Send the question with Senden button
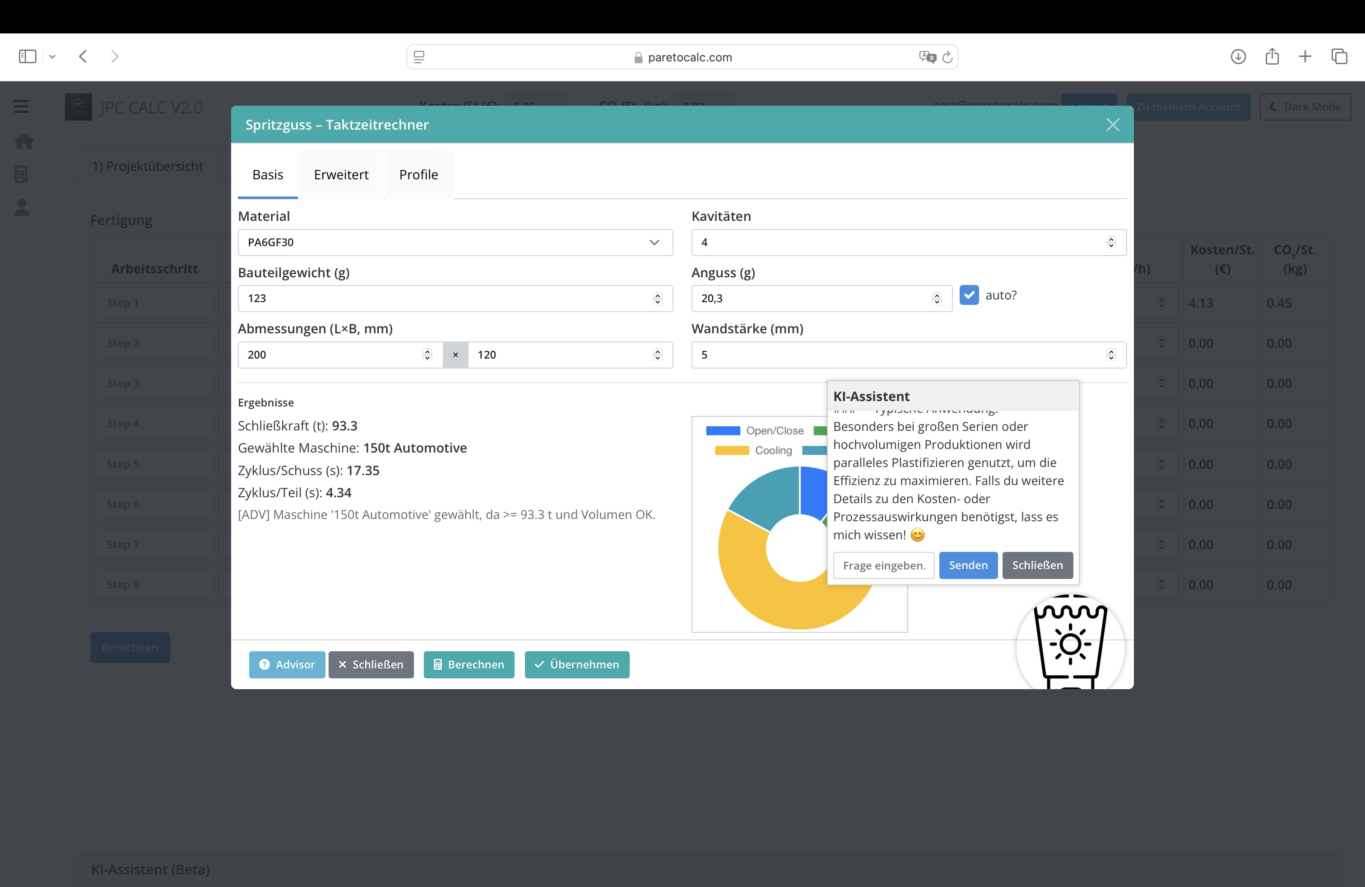Image resolution: width=1365 pixels, height=887 pixels. coord(968,565)
